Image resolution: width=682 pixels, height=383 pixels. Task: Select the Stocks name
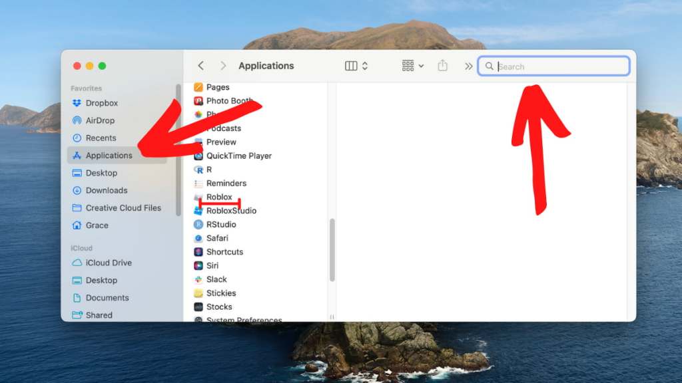click(x=218, y=307)
